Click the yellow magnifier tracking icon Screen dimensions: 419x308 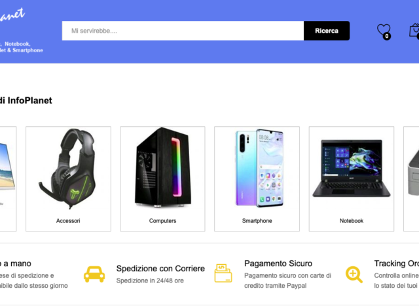pos(354,275)
